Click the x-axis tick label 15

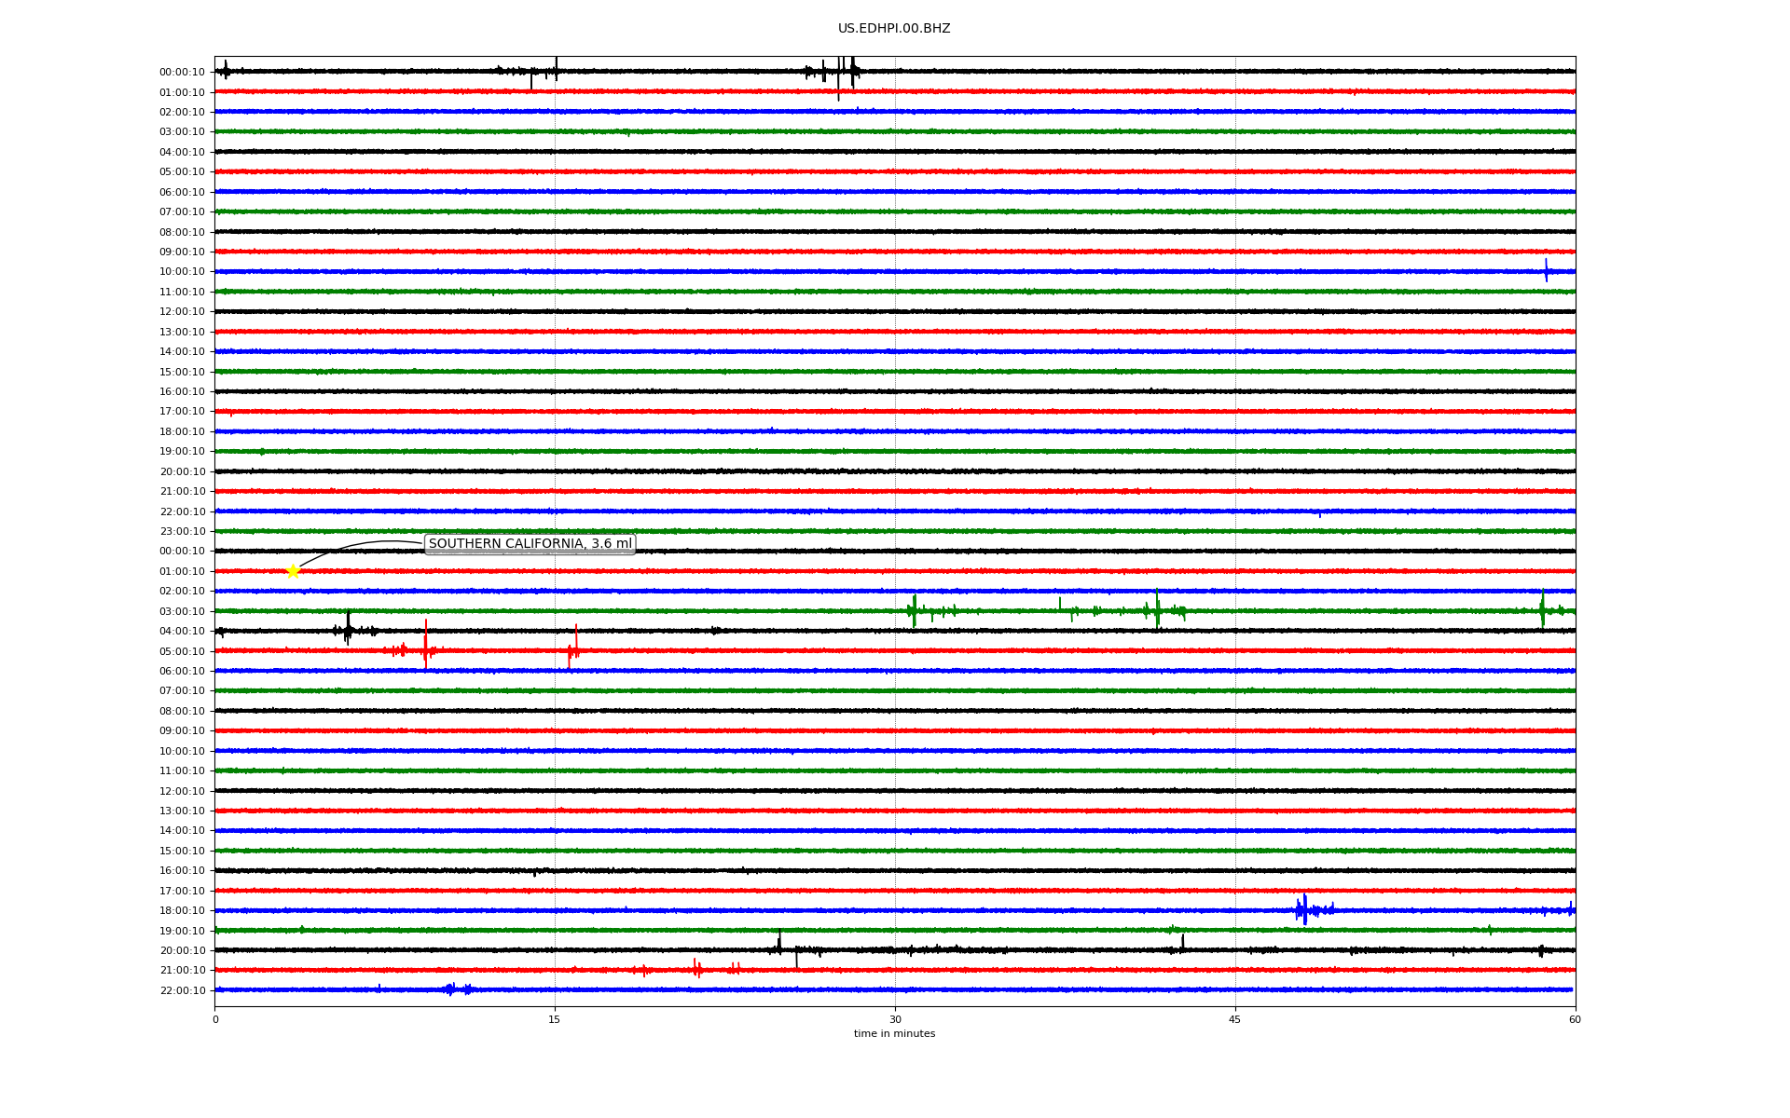555,1019
